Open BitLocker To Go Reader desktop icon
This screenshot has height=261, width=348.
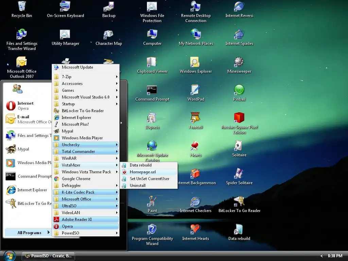pyautogui.click(x=239, y=204)
